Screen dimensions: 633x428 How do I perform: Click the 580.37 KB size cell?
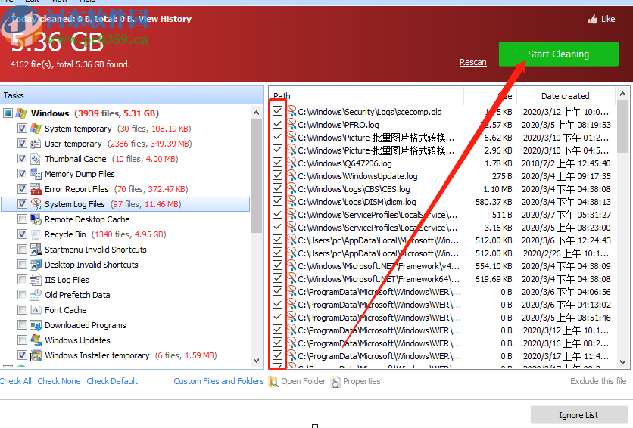click(x=494, y=202)
